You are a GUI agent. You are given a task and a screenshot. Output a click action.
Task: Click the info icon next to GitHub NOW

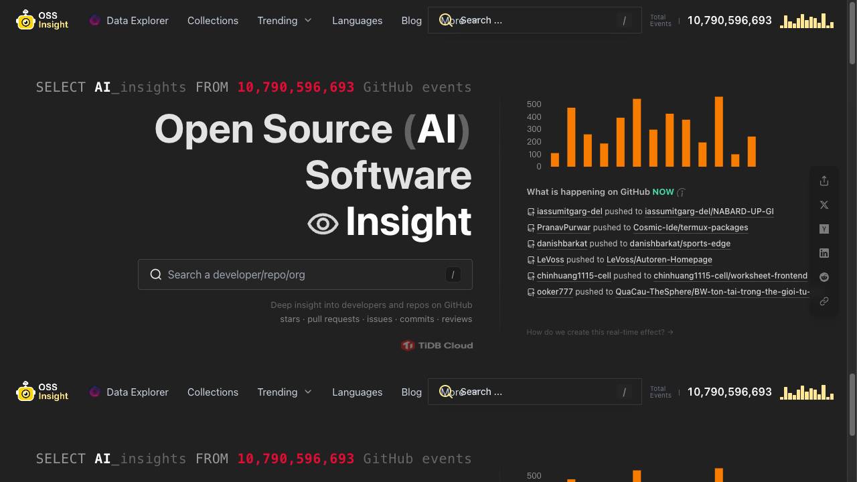coord(681,192)
